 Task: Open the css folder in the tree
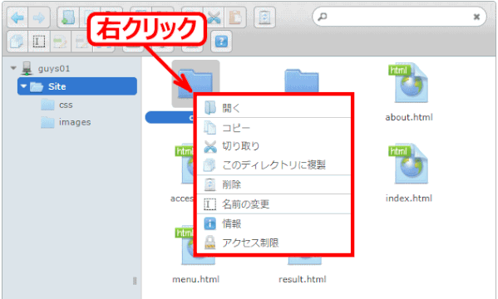pyautogui.click(x=66, y=105)
